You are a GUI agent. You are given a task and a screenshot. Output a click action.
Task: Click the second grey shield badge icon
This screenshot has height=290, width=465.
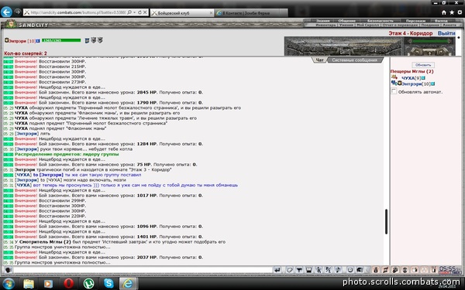(100, 40)
